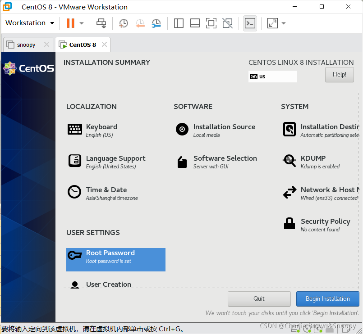The width and height of the screenshot is (363, 334).
Task: Show or hide the library sidebar
Action: coord(179,23)
